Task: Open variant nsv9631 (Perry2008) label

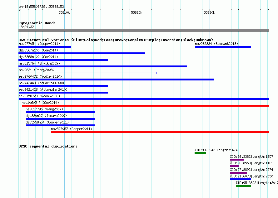Action: [37, 70]
